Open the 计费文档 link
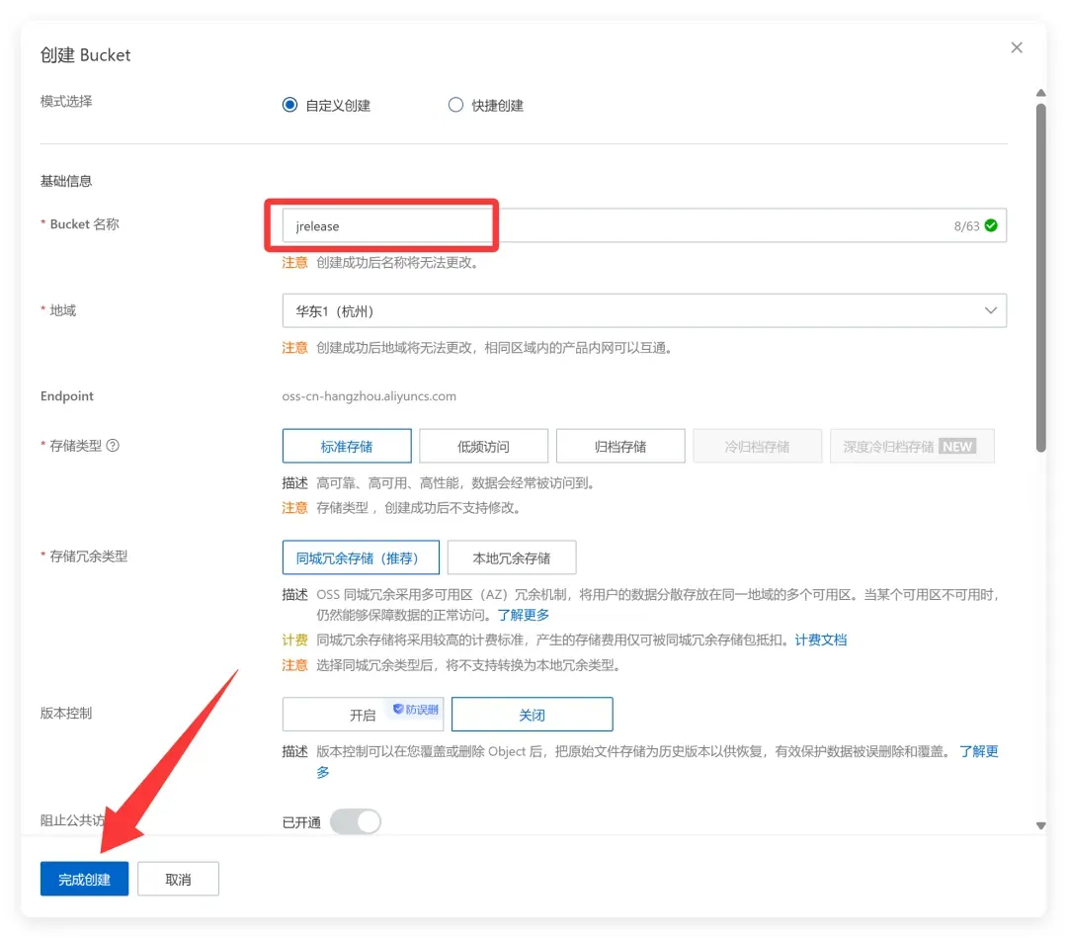1067x938 pixels. pos(821,640)
